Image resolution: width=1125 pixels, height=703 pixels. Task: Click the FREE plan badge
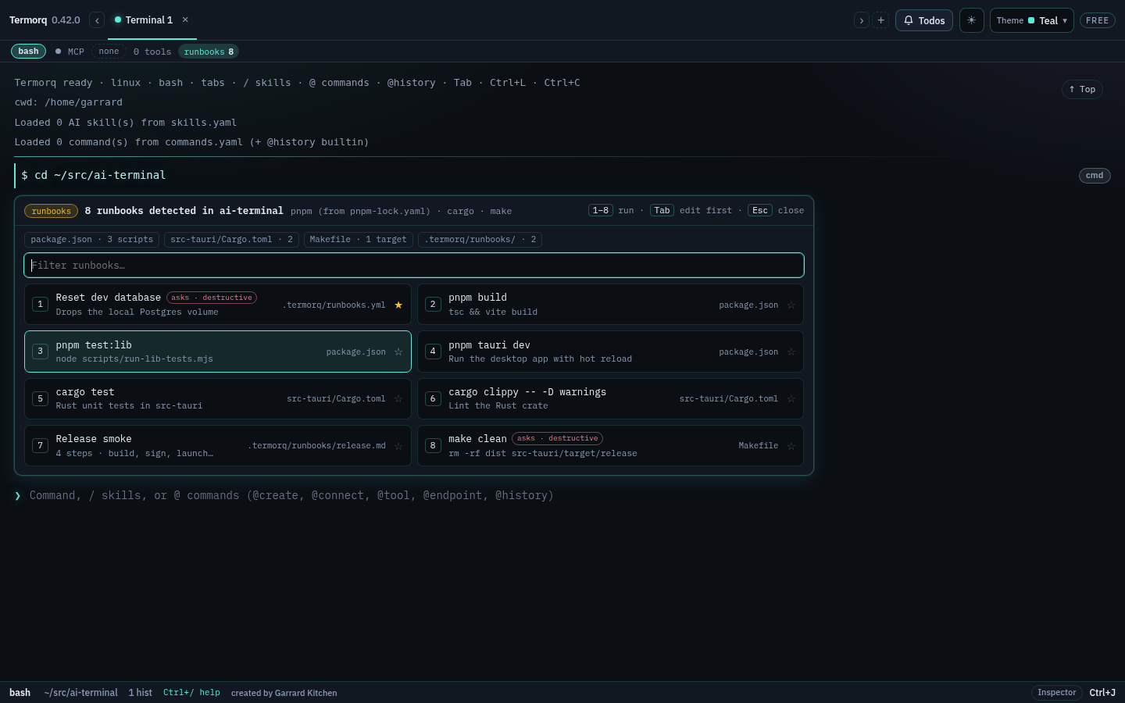point(1097,20)
